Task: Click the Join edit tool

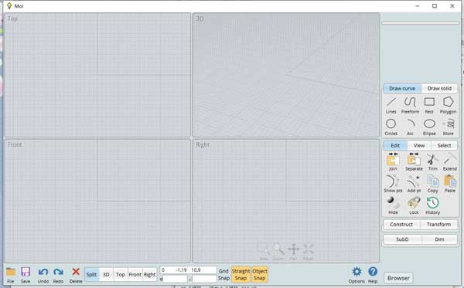Action: [393, 162]
